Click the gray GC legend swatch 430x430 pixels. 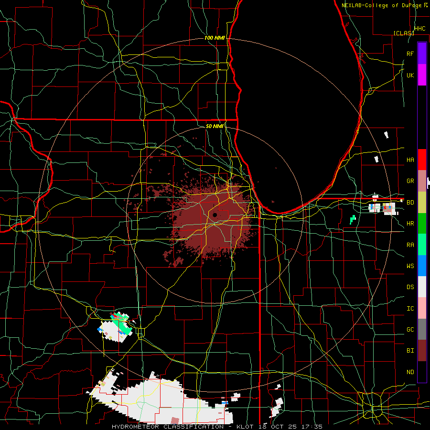[422, 329]
